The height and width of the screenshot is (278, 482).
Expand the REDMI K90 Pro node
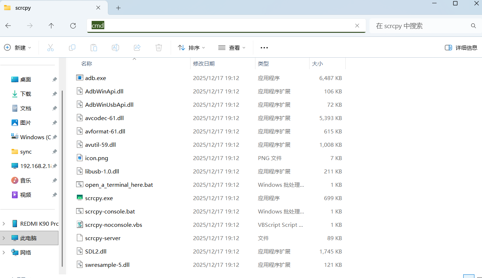[x=4, y=224]
